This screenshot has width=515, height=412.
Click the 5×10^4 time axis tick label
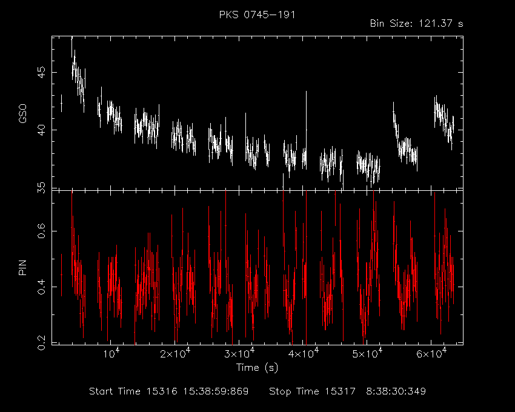pyautogui.click(x=367, y=353)
